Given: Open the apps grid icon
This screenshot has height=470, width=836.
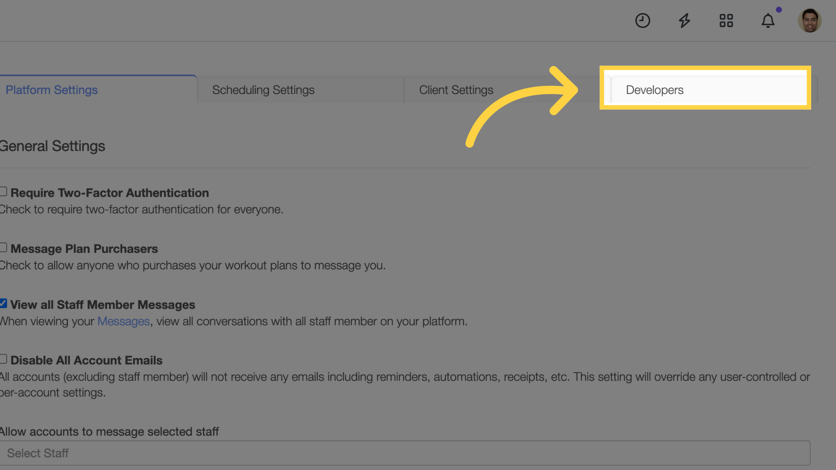Looking at the screenshot, I should [726, 20].
